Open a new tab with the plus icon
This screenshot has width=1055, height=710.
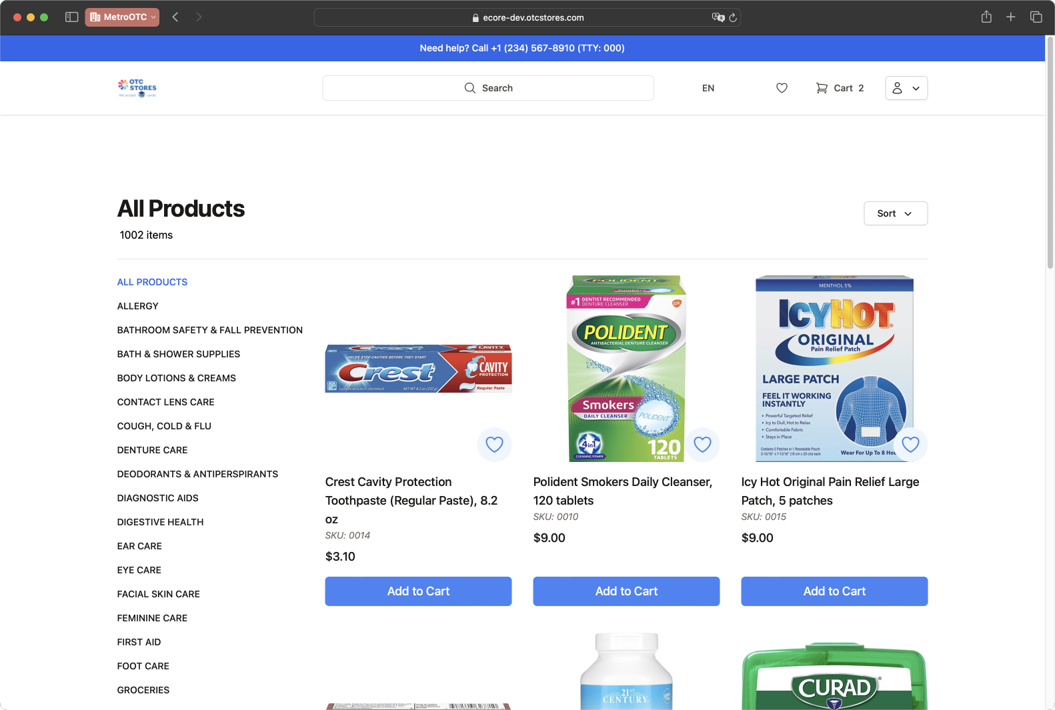pyautogui.click(x=1011, y=17)
